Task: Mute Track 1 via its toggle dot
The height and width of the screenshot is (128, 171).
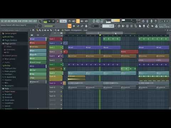Action: (61, 39)
